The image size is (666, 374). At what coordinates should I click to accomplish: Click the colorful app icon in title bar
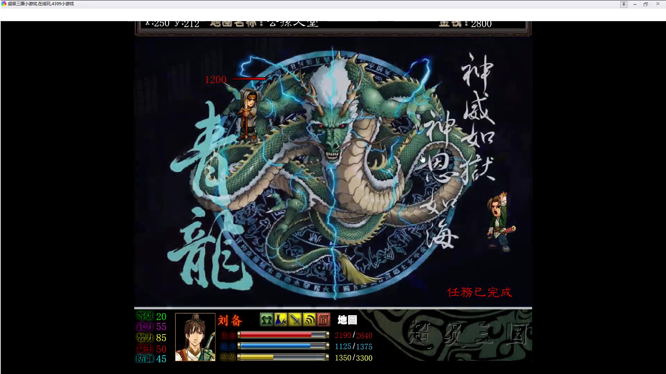pyautogui.click(x=4, y=4)
